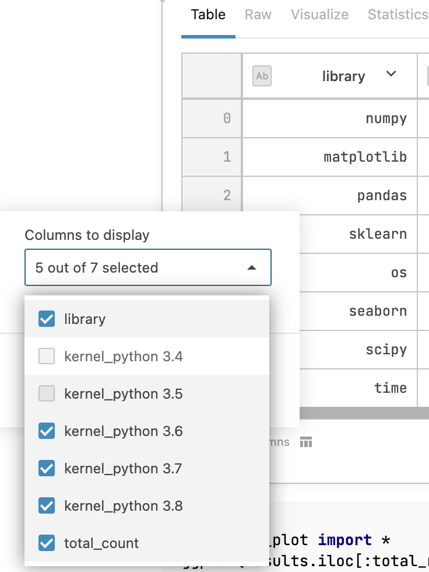Click the 'Columns to display' selector box

(x=147, y=267)
